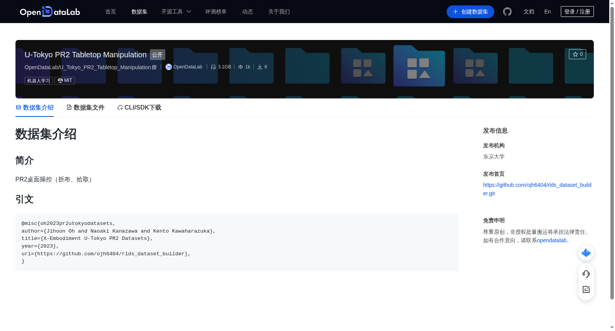Click 登录 / 注册 button
This screenshot has height=331, width=615.
(577, 12)
